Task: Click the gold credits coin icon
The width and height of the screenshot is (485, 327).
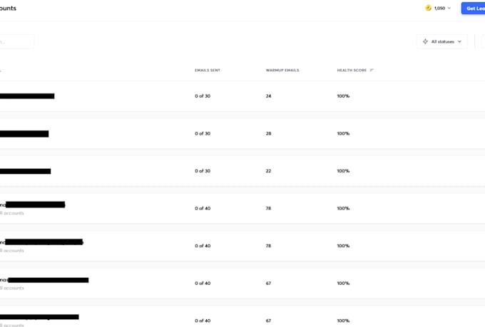Action: coord(428,8)
